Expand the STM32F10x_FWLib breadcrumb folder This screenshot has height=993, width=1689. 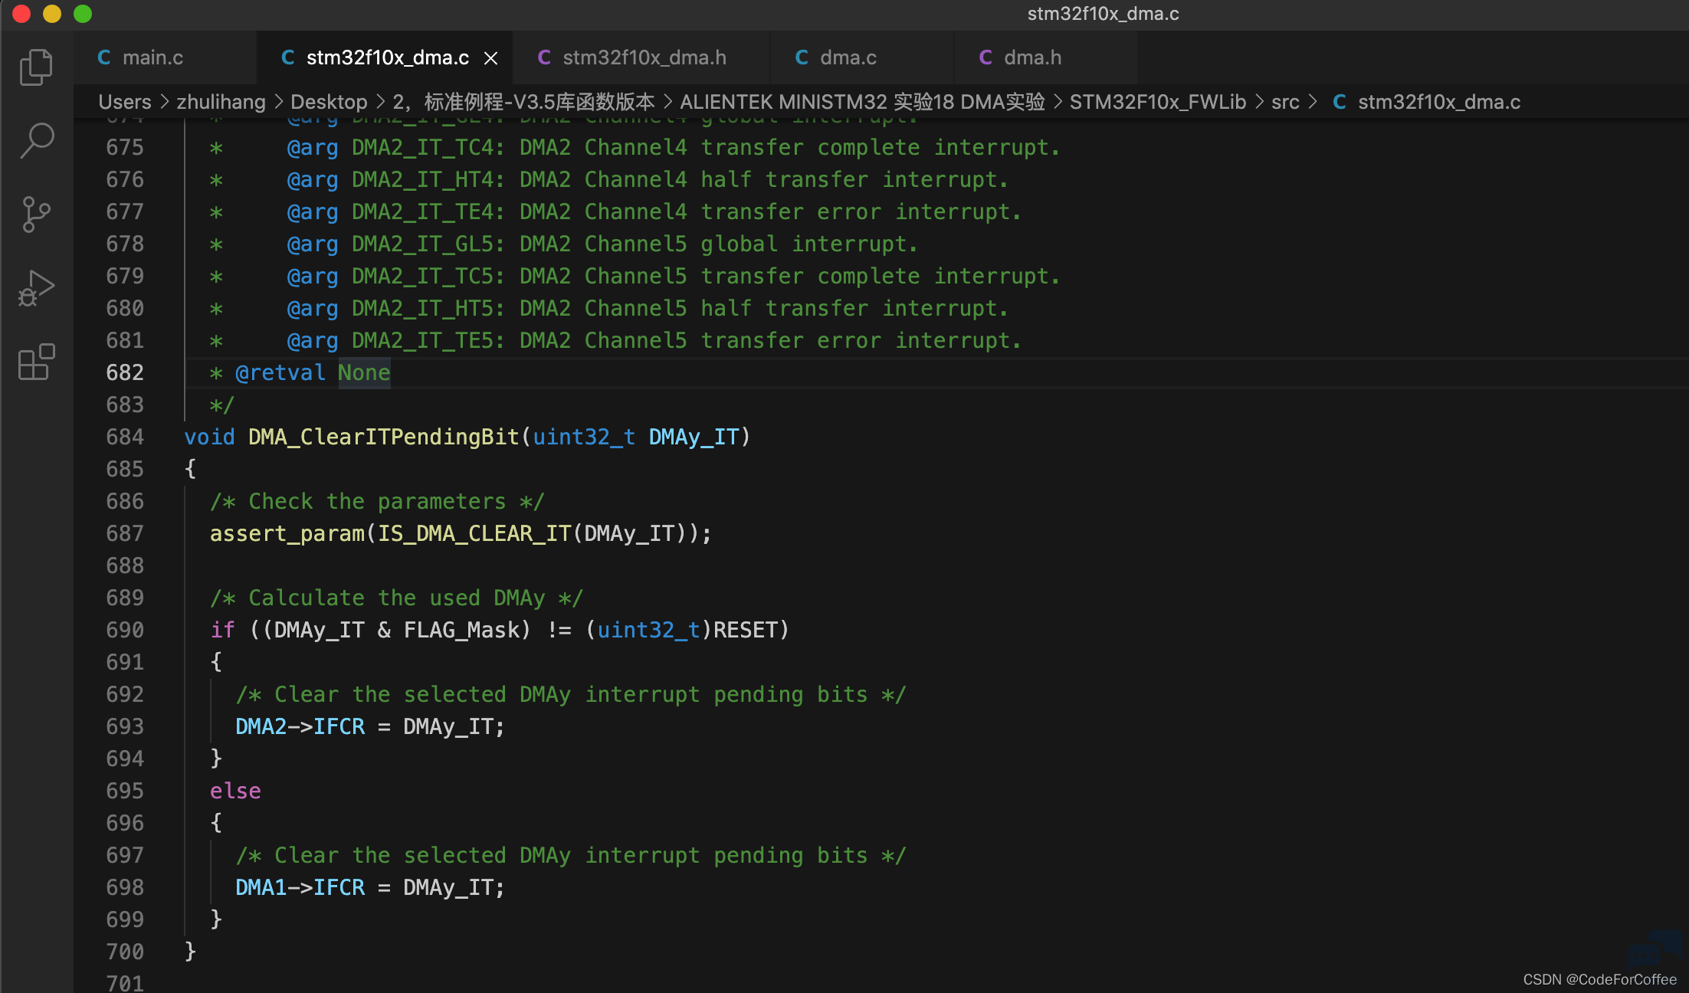tap(1157, 102)
